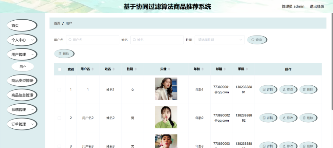Image resolution: width=333 pixels, height=148 pixels.
Task: Click 索引 column header
Action: coord(71,69)
